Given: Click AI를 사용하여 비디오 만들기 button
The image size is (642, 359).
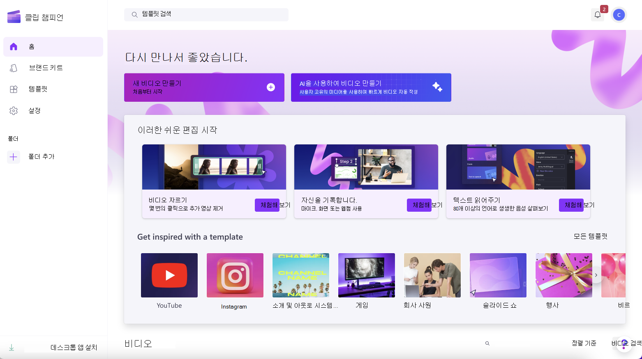Looking at the screenshot, I should 371,87.
